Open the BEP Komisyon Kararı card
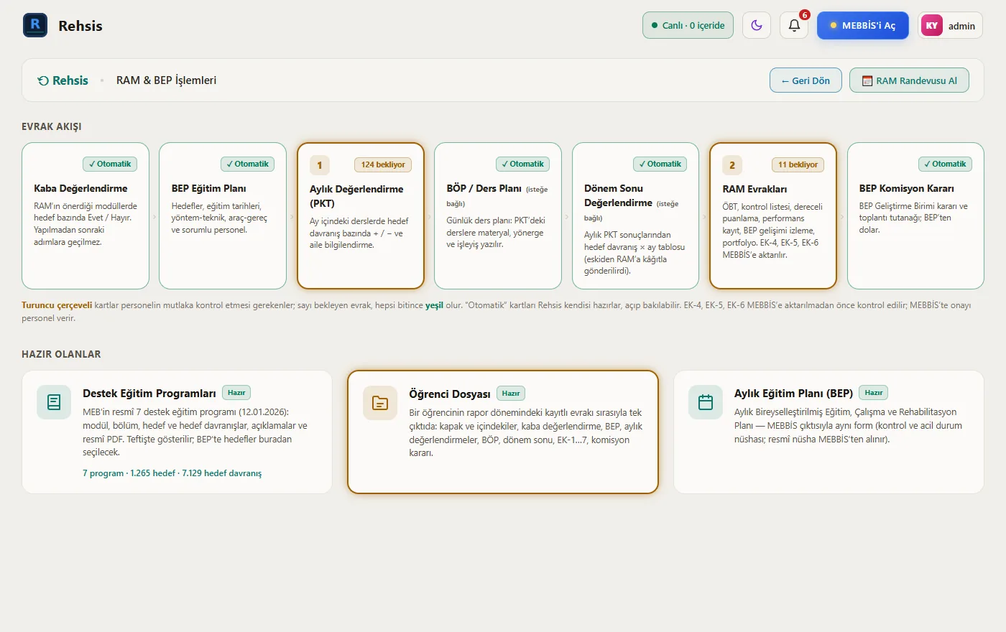Image resolution: width=1006 pixels, height=632 pixels. (x=915, y=215)
